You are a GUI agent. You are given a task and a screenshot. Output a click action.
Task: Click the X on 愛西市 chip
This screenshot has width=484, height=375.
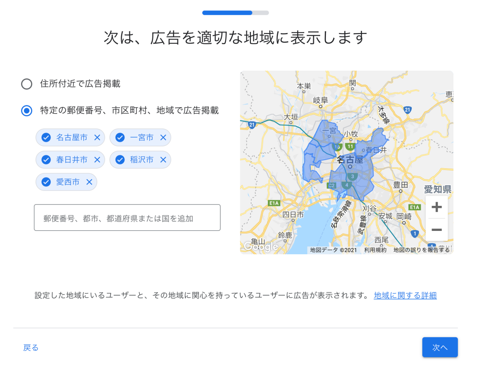(89, 182)
